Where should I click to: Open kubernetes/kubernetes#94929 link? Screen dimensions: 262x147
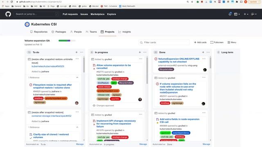coord(48,66)
